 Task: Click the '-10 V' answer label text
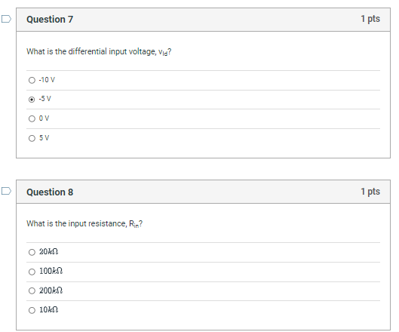pyautogui.click(x=47, y=80)
